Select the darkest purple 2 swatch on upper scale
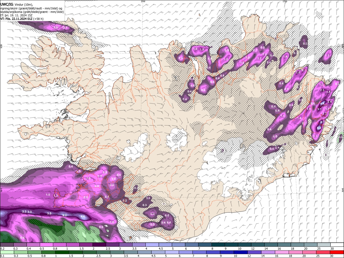The height and width of the screenshot is (258, 344). pos(99,245)
